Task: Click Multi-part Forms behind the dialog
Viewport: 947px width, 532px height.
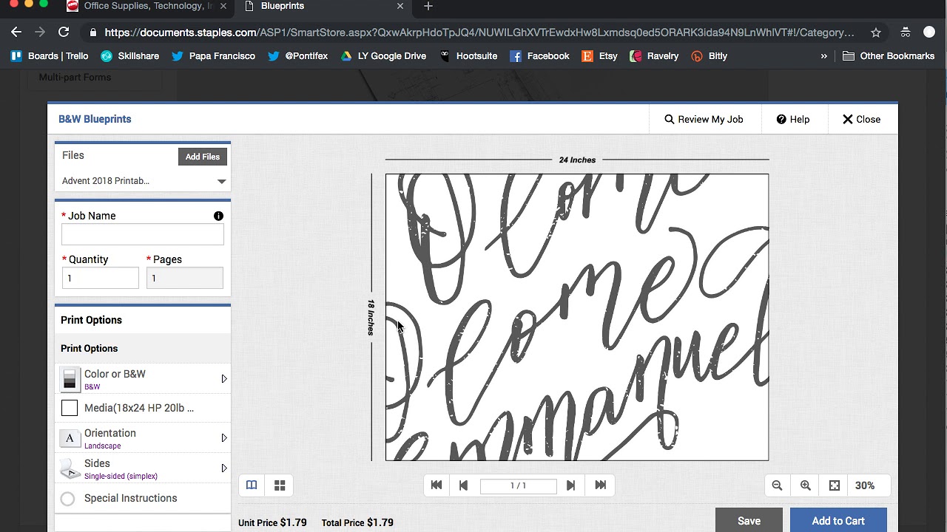Action: click(x=75, y=77)
